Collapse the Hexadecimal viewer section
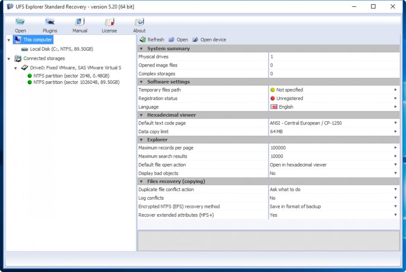 pos(141,115)
